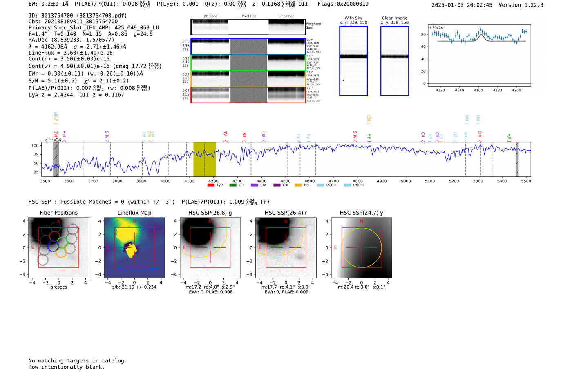Click the HSC-SSP Possible Matches heading
572x389 pixels.
point(102,202)
